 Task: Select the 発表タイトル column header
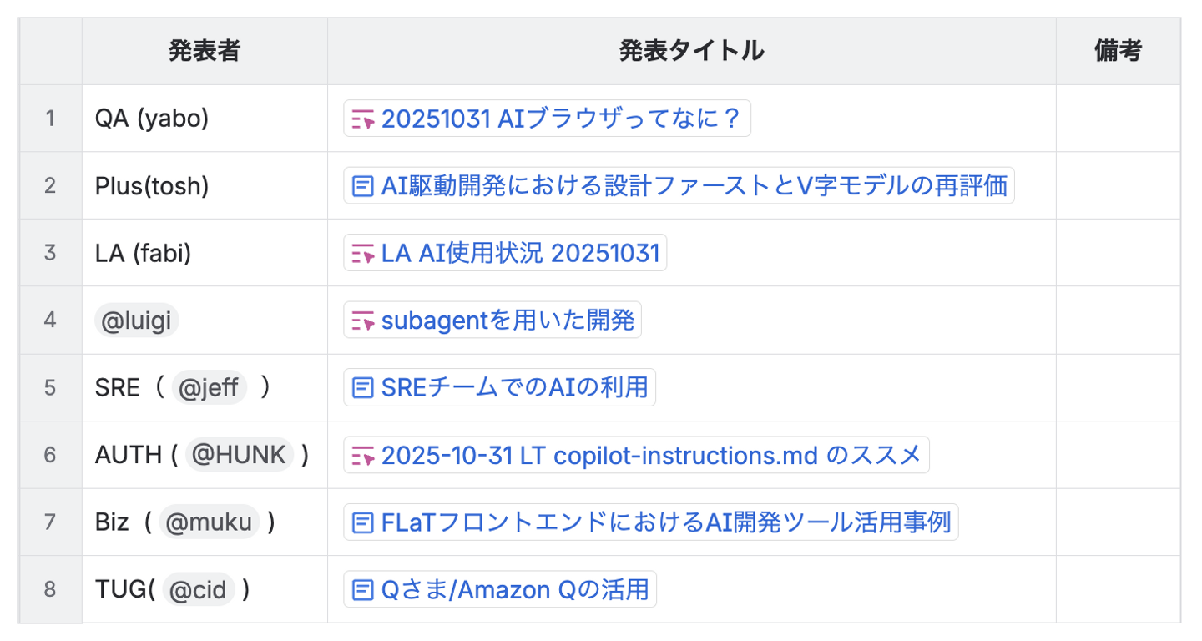tap(691, 52)
